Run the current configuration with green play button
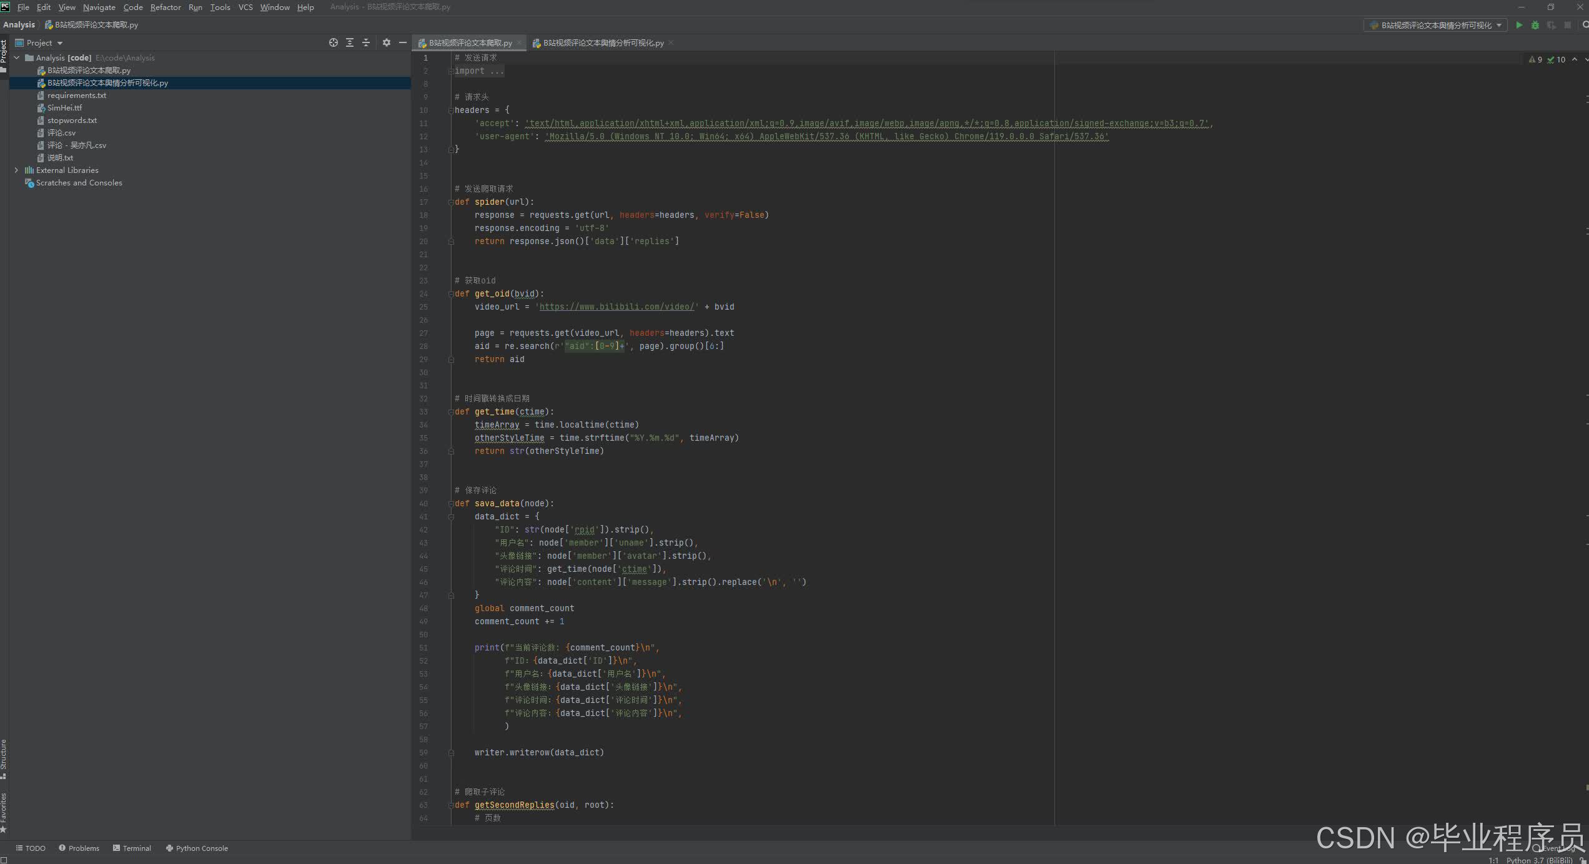 (1519, 25)
